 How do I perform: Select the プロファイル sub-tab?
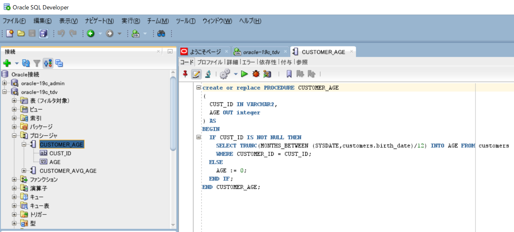click(x=210, y=62)
